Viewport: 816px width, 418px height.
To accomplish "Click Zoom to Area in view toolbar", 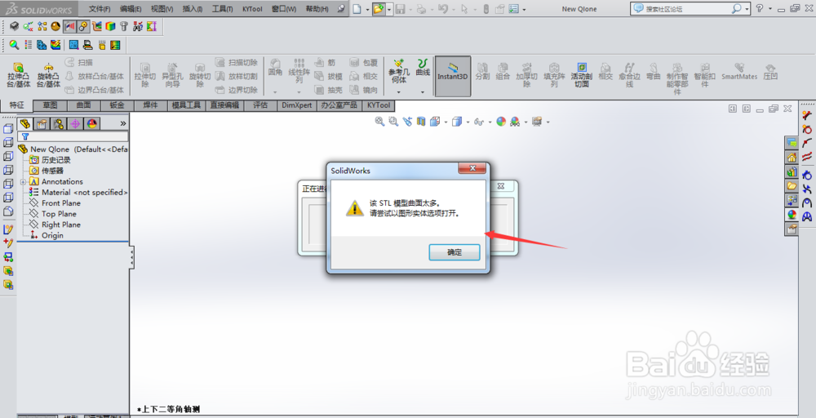I will pos(393,122).
